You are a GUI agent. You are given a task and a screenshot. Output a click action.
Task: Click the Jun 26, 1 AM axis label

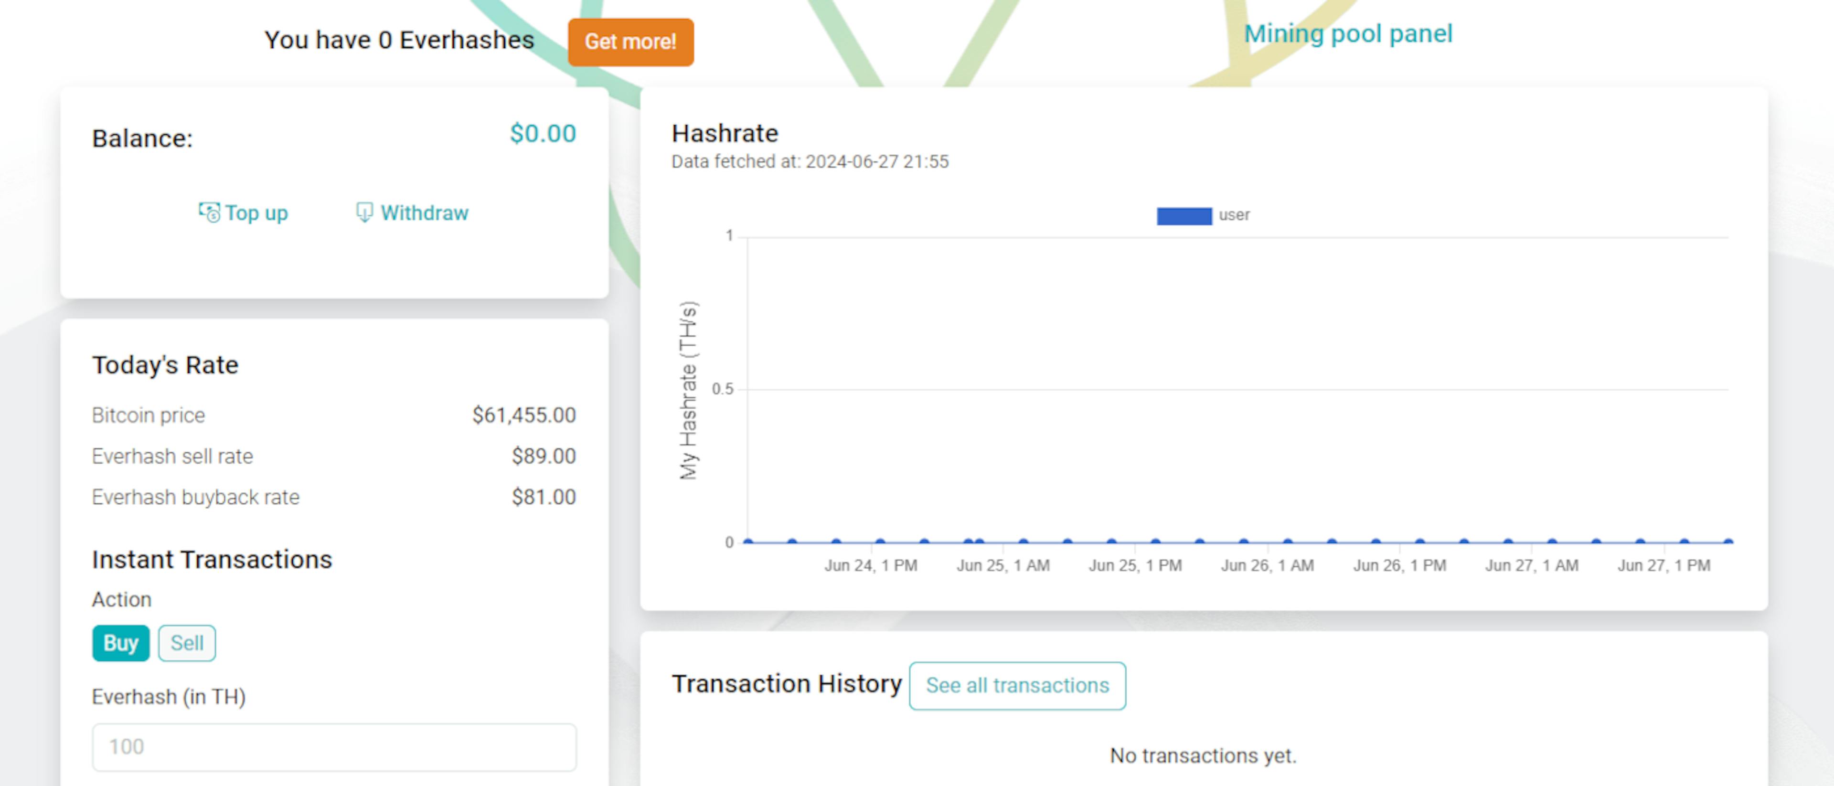coord(1267,565)
